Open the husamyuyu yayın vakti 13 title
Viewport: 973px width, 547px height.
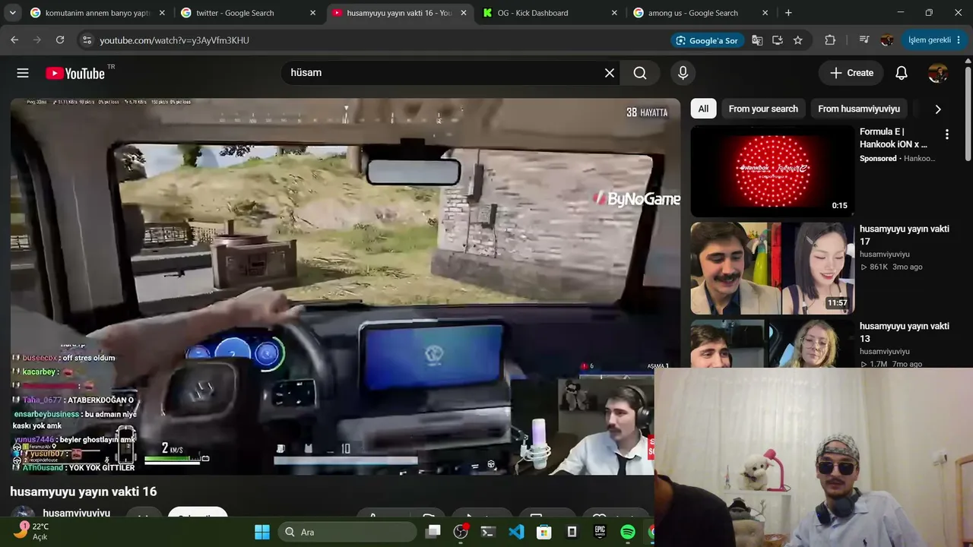point(905,332)
